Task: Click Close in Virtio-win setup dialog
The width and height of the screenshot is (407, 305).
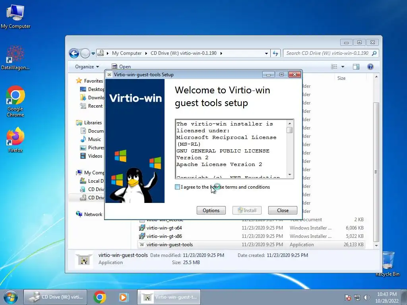Action: 283,210
